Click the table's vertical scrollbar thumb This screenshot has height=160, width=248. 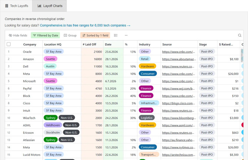click(x=242, y=56)
